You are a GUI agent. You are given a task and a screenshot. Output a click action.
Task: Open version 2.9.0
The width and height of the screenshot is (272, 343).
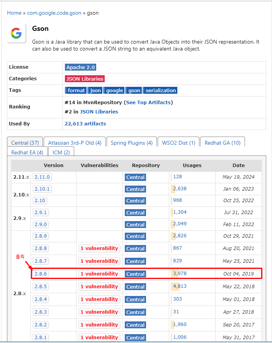click(x=41, y=224)
